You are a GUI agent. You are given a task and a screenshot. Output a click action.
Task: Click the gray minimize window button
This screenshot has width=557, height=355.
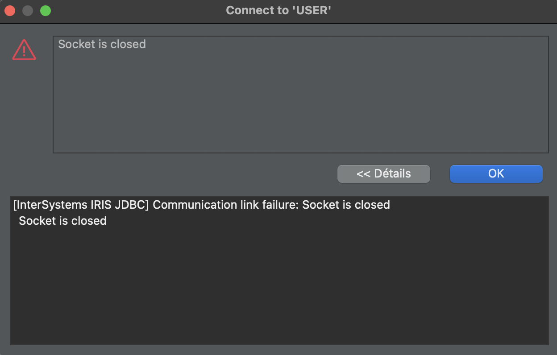[x=28, y=11]
